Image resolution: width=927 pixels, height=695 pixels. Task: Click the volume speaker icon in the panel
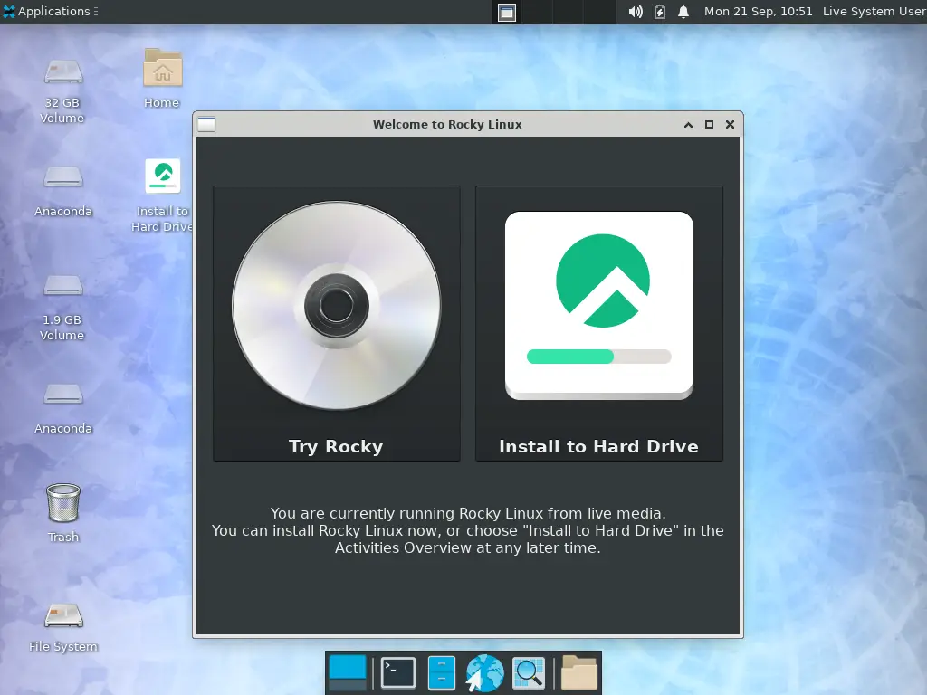tap(636, 12)
